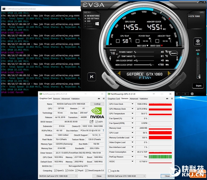The height and width of the screenshot is (180, 207).
Task: Click the GPU Core Clock sensor graph
Action: tap(160, 104)
